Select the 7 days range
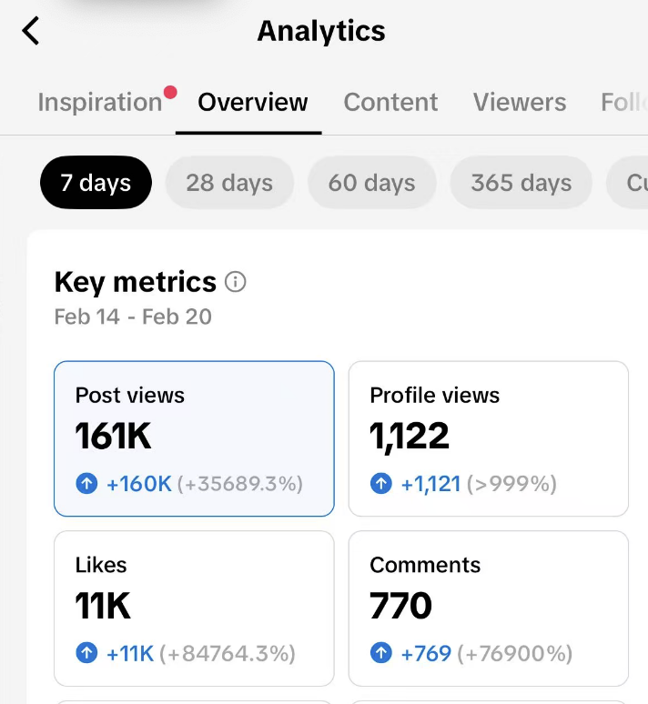 [96, 183]
